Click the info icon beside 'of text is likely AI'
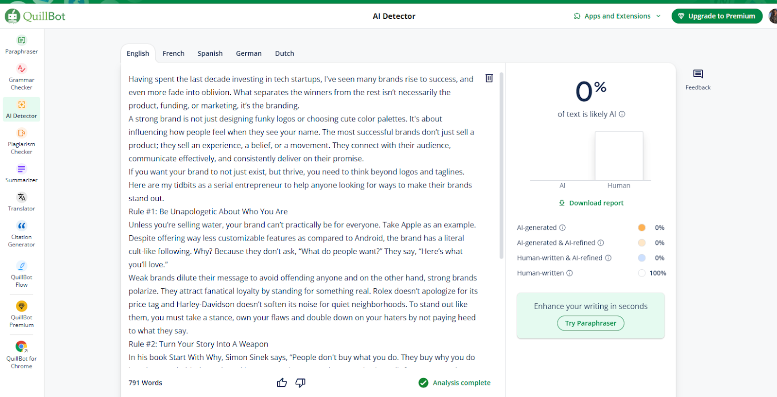This screenshot has height=397, width=777. tap(622, 114)
